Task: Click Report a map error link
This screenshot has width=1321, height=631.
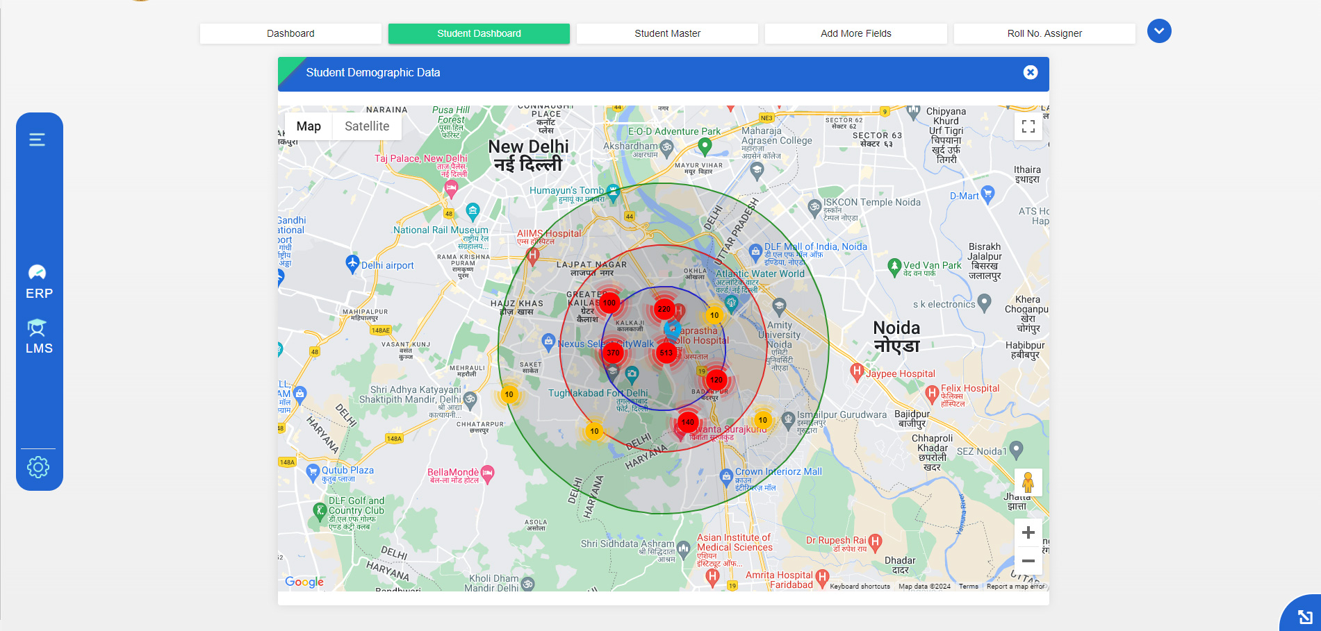Action: (1015, 587)
